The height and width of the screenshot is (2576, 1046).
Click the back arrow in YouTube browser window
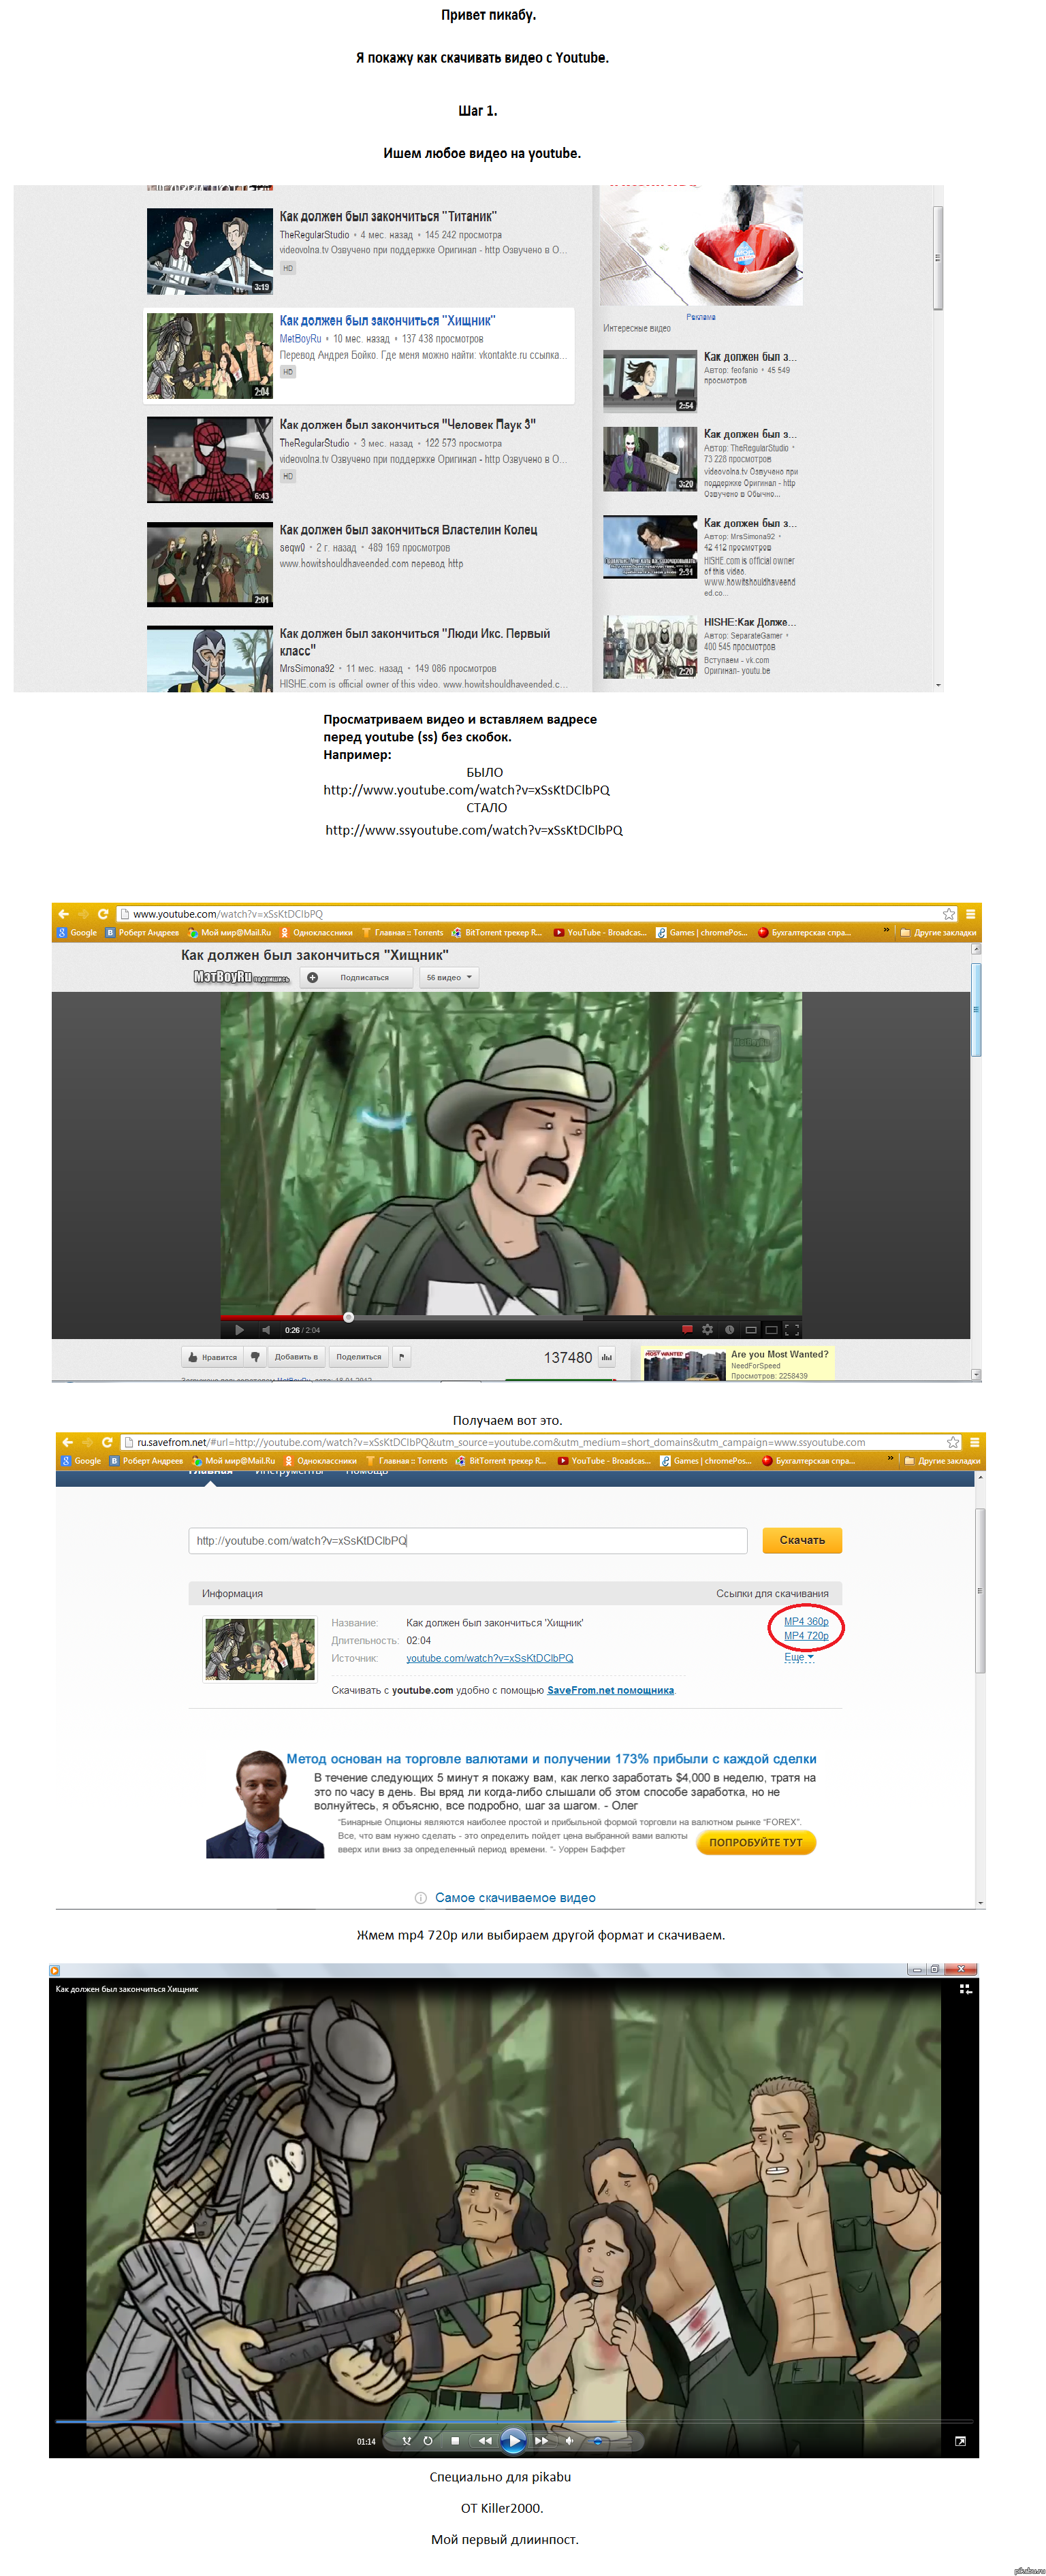[64, 914]
